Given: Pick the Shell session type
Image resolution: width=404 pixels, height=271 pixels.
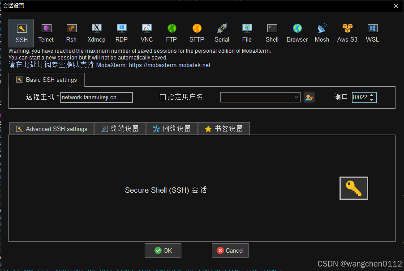Looking at the screenshot, I should point(272,33).
